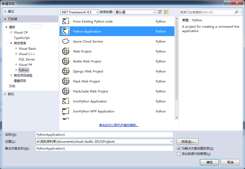Close the 新建项目 dialog
The height and width of the screenshot is (169, 245).
tap(237, 3)
